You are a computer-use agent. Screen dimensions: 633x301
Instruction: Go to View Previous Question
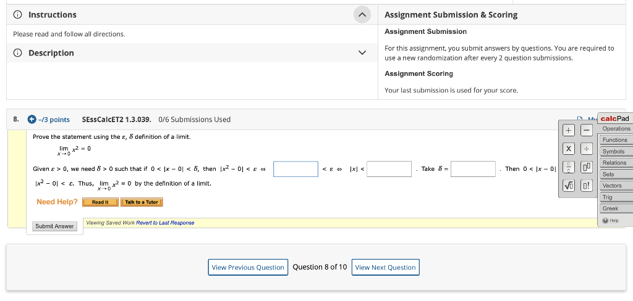point(248,267)
